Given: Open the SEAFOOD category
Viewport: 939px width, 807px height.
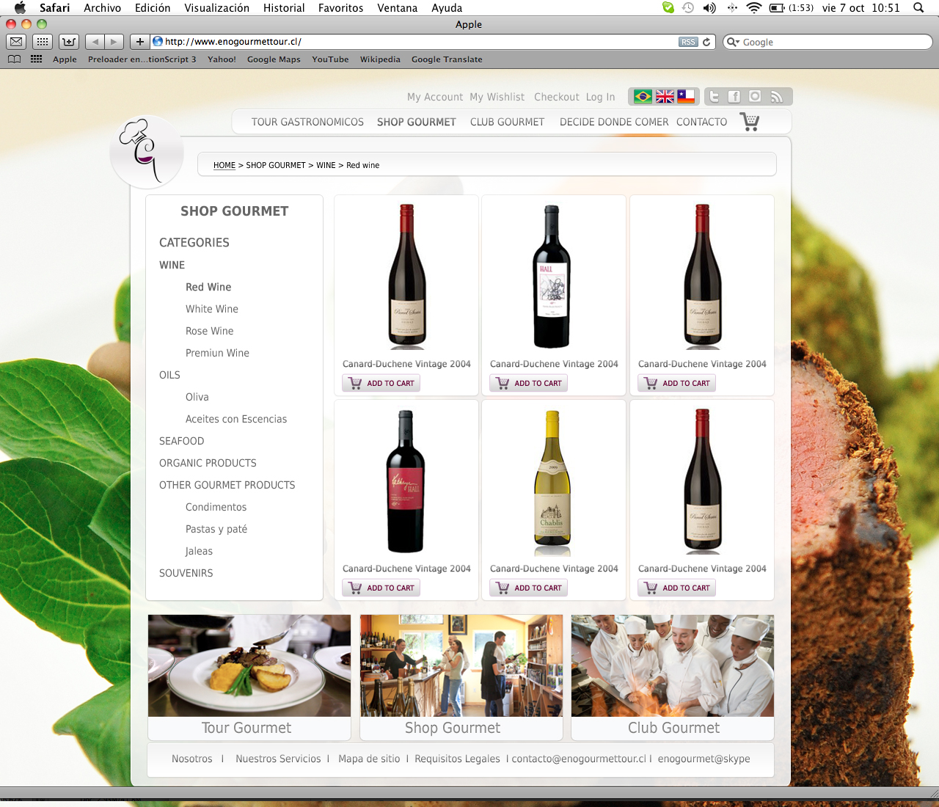Looking at the screenshot, I should pyautogui.click(x=181, y=441).
